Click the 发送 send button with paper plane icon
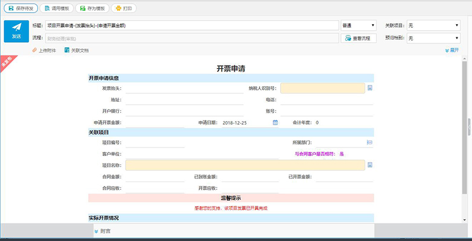472x241 pixels. click(x=16, y=31)
